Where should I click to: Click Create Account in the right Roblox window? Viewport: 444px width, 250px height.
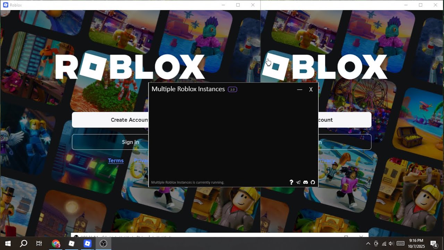point(345,120)
